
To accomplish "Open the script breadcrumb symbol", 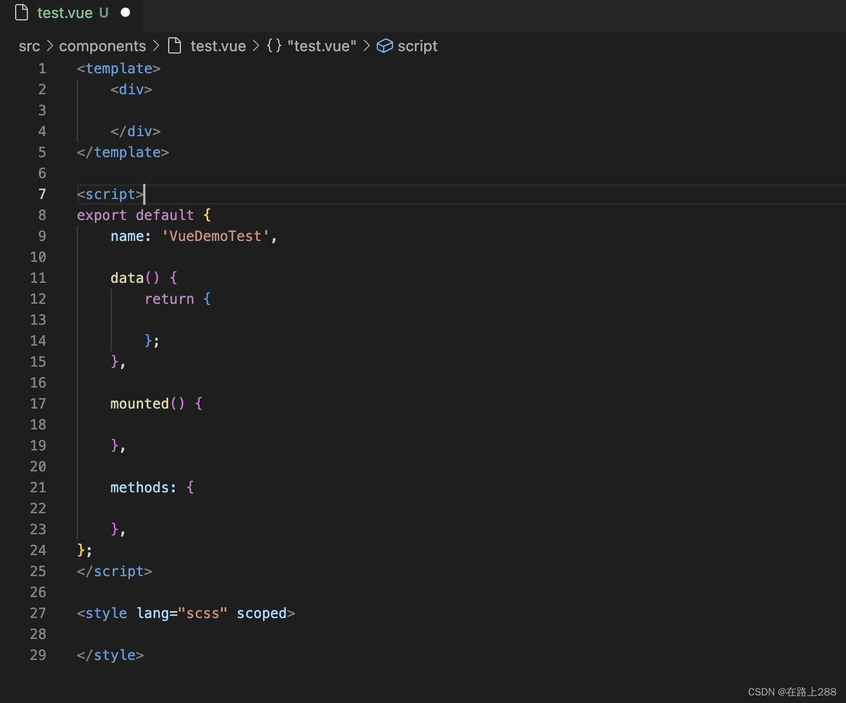I will tap(417, 46).
